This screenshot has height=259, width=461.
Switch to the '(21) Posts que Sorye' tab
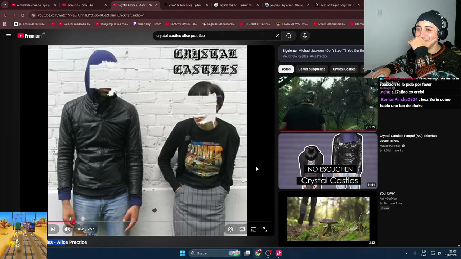point(337,5)
